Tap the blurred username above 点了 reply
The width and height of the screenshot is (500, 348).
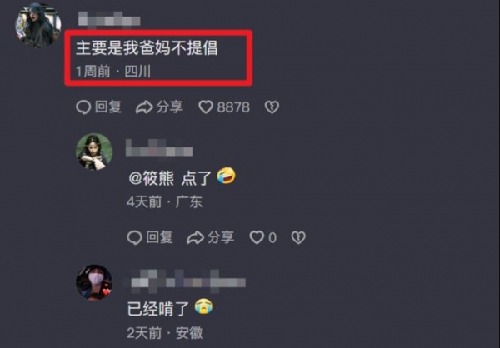pyautogui.click(x=159, y=148)
